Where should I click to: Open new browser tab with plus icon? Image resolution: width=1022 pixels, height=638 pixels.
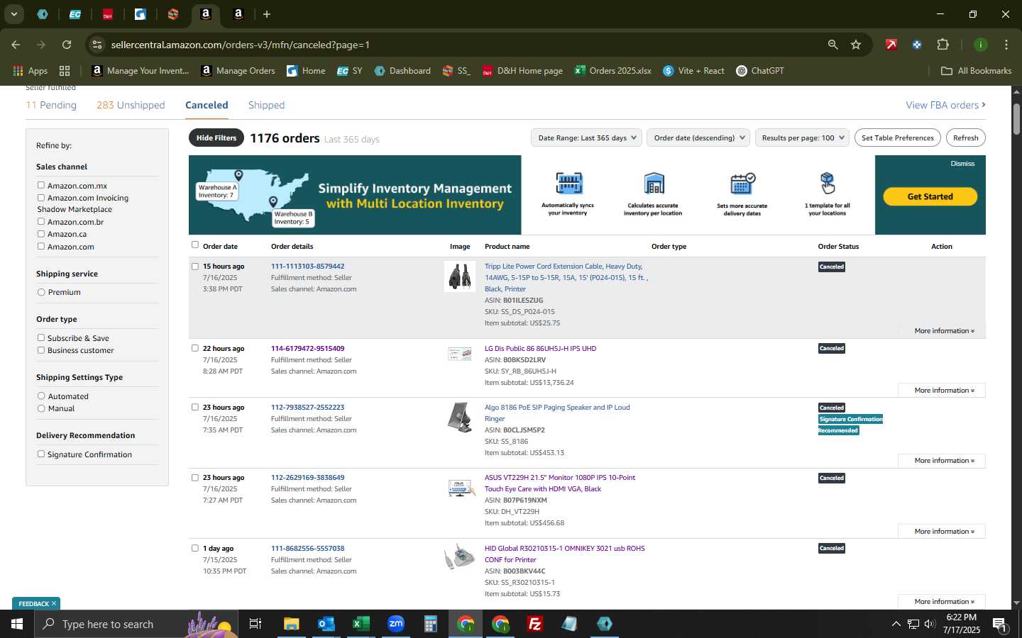point(267,14)
